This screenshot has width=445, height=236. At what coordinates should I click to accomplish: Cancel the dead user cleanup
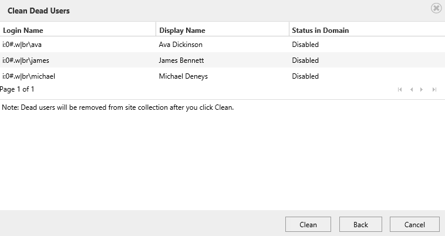click(x=414, y=224)
